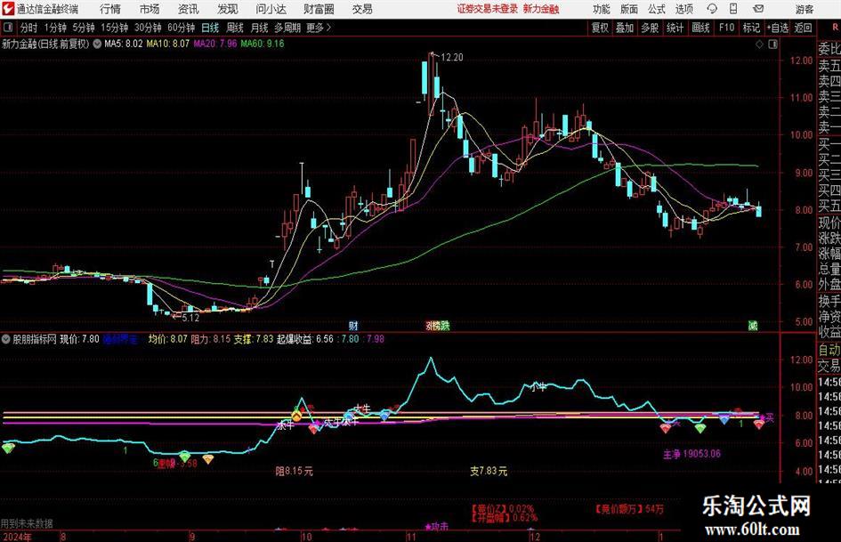Click the 叠加 overlay button
The image size is (841, 542).
[625, 28]
